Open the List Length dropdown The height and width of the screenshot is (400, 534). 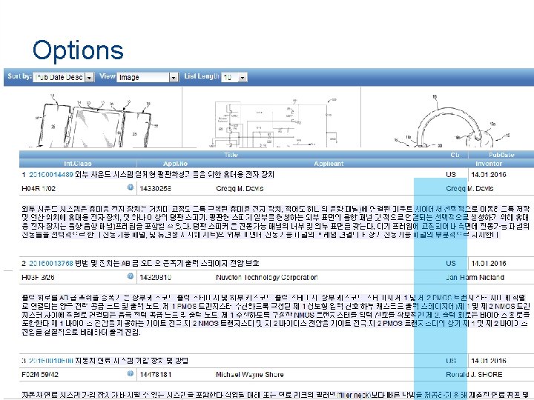[234, 77]
